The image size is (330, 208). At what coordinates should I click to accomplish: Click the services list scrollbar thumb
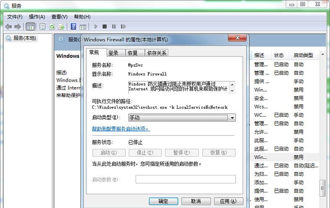click(322, 188)
